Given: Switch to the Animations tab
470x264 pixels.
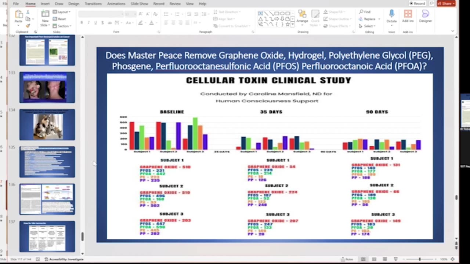Looking at the screenshot, I should point(116,4).
